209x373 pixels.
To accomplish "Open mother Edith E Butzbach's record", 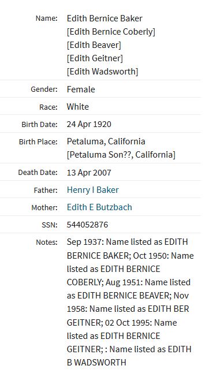I will (99, 207).
